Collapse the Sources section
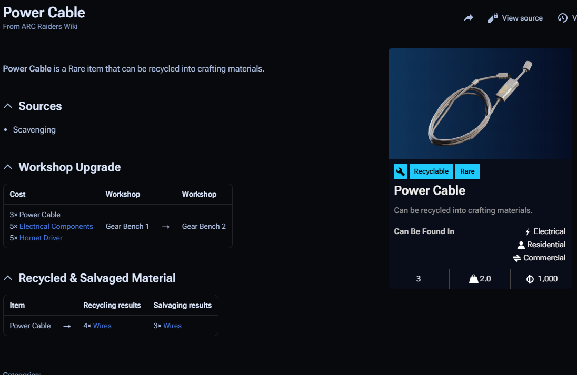 tap(8, 106)
